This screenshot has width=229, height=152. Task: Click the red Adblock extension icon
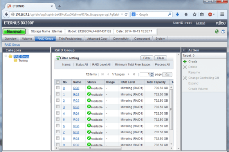[210, 14]
